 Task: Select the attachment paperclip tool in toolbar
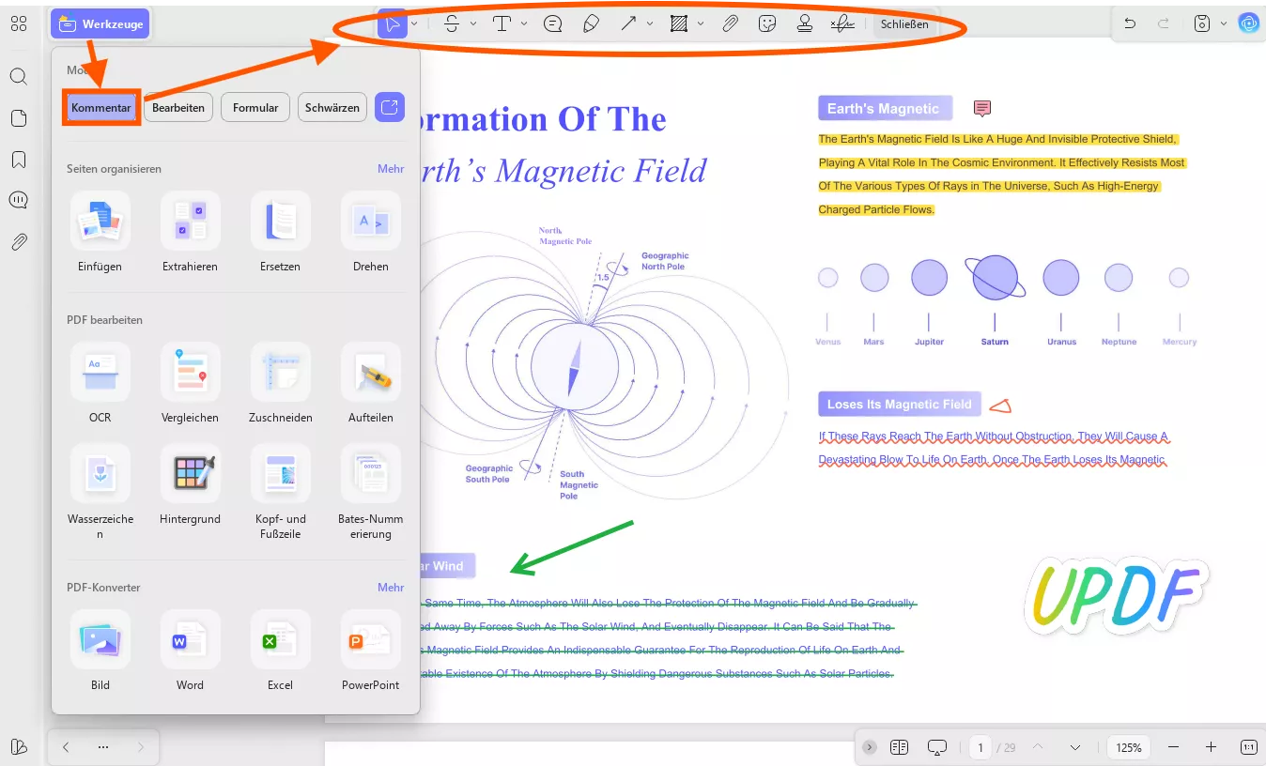(730, 23)
